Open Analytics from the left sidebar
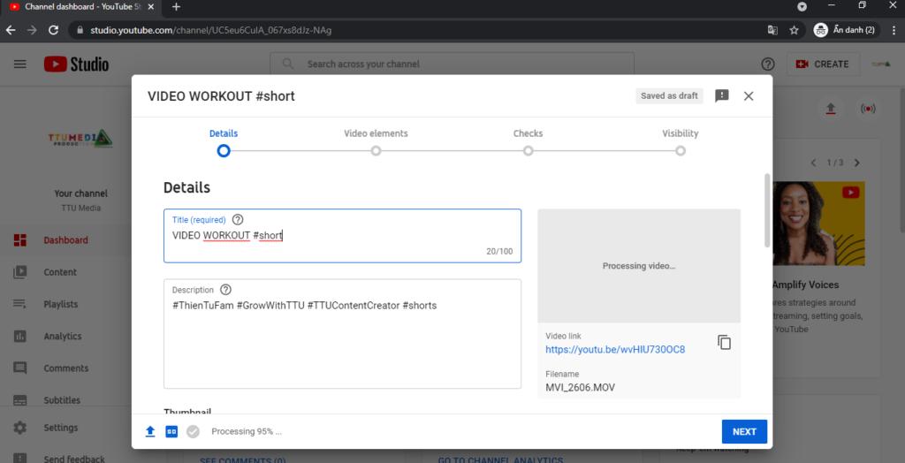 click(x=62, y=336)
